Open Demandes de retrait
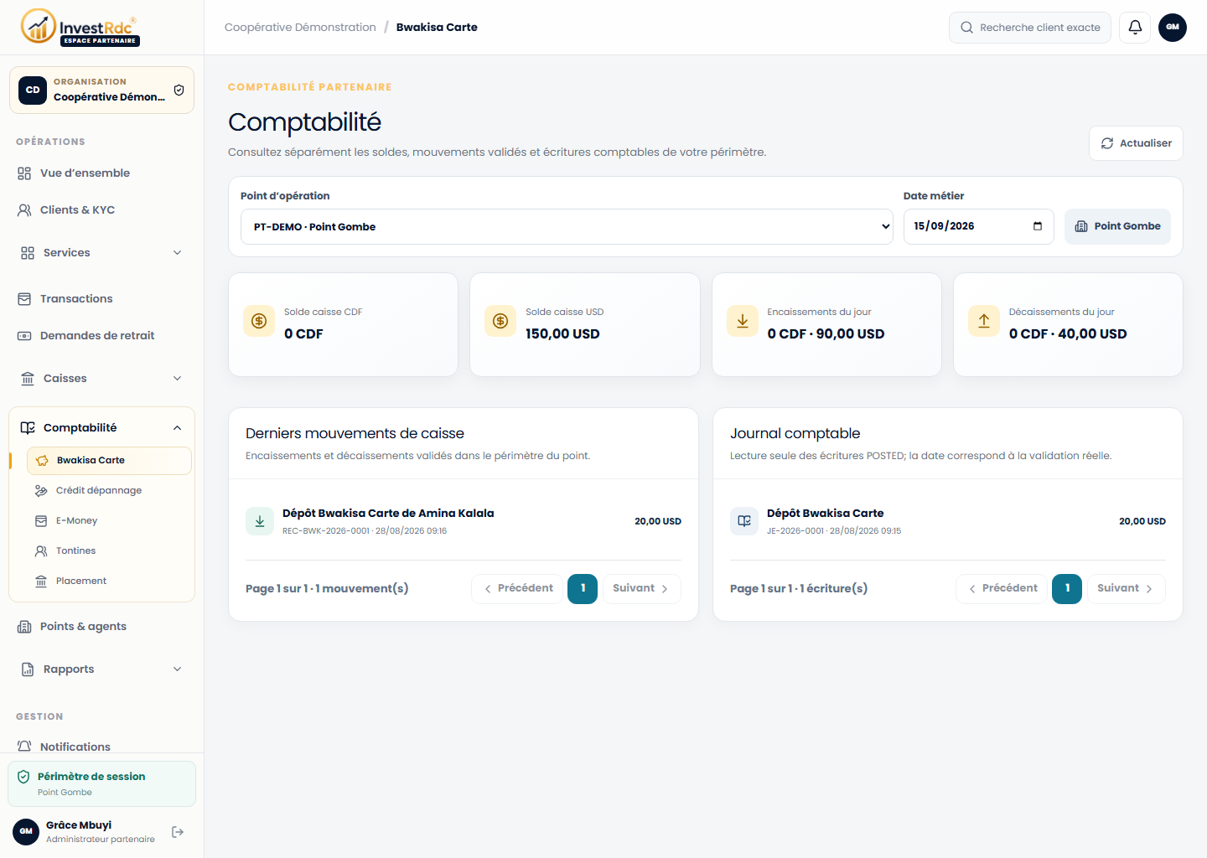 (101, 336)
